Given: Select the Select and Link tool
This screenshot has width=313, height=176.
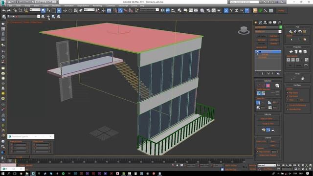Looking at the screenshot, I should (15, 10).
